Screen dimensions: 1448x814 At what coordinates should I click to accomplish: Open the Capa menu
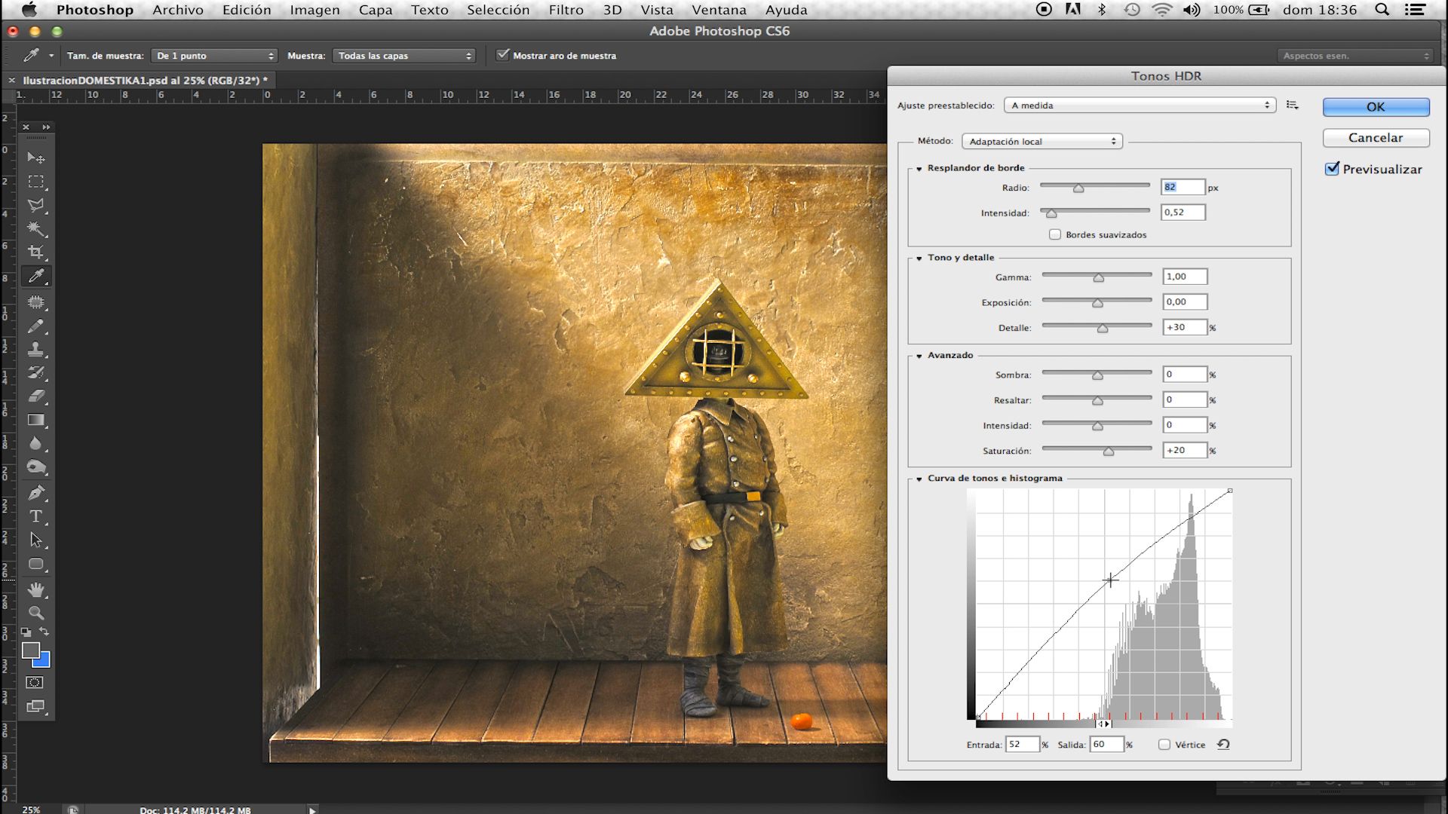pos(375,10)
